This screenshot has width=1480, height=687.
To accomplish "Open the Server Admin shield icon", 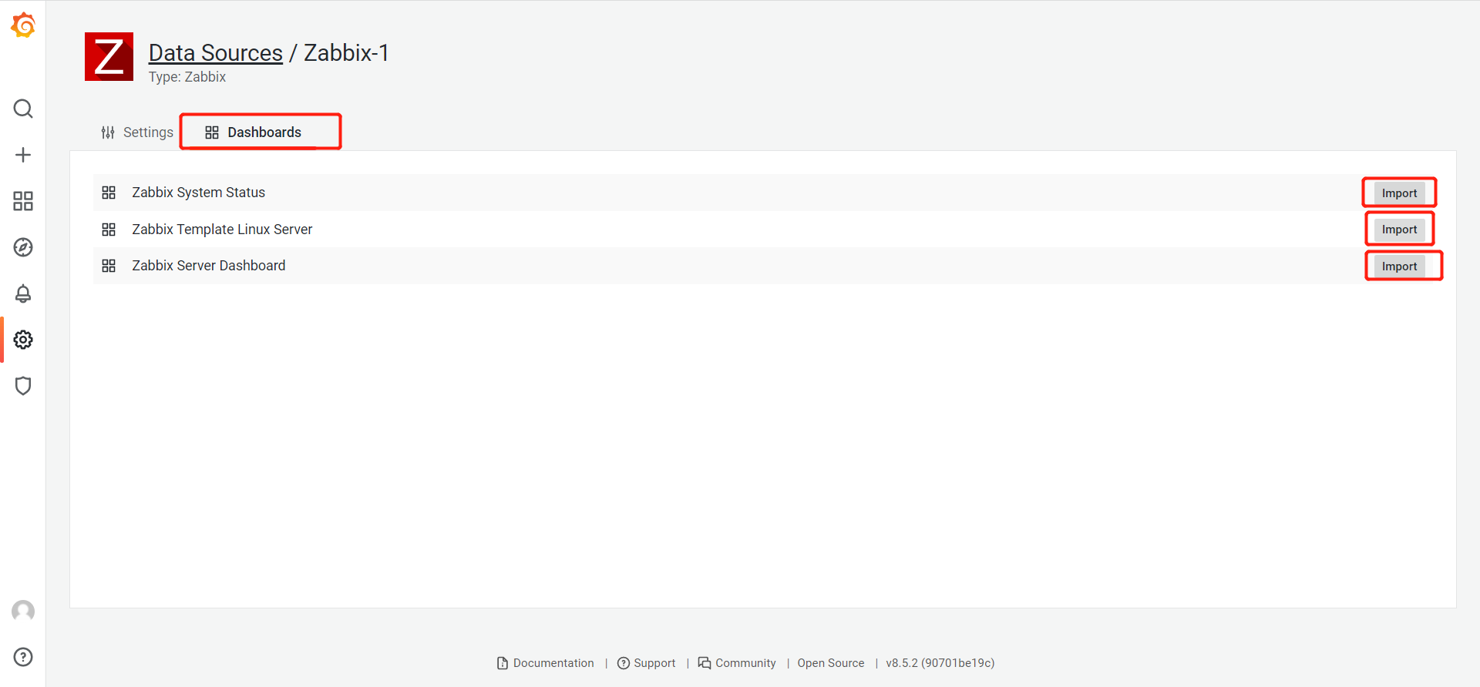I will 23,386.
